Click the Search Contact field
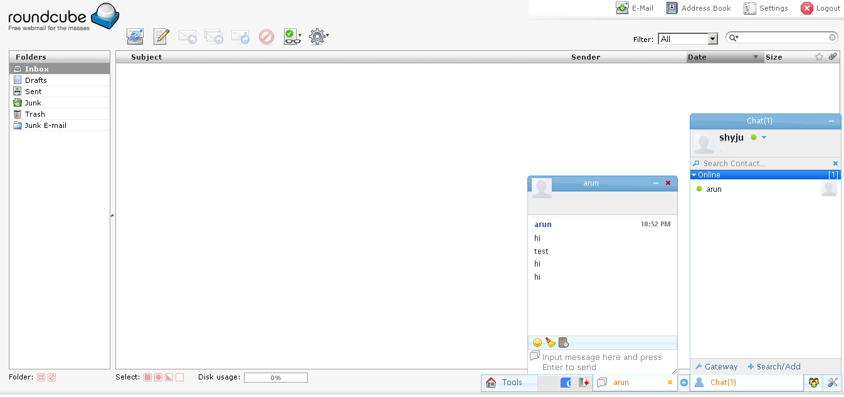The width and height of the screenshot is (844, 397). click(x=766, y=164)
